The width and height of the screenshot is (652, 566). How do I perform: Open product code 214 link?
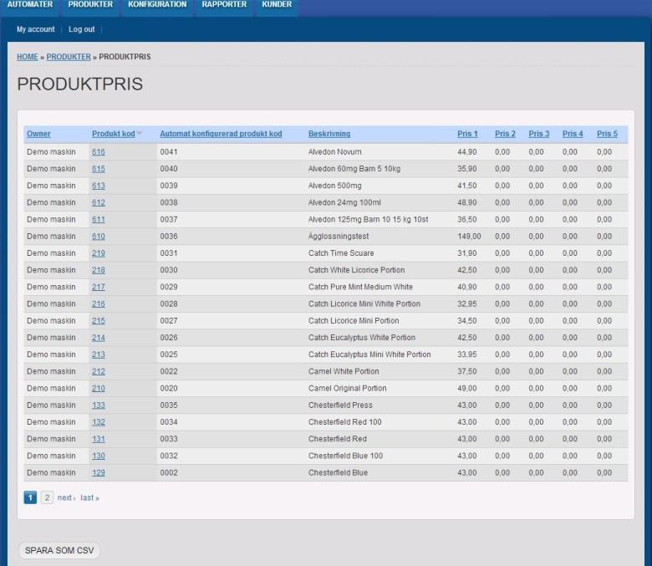[99, 338]
